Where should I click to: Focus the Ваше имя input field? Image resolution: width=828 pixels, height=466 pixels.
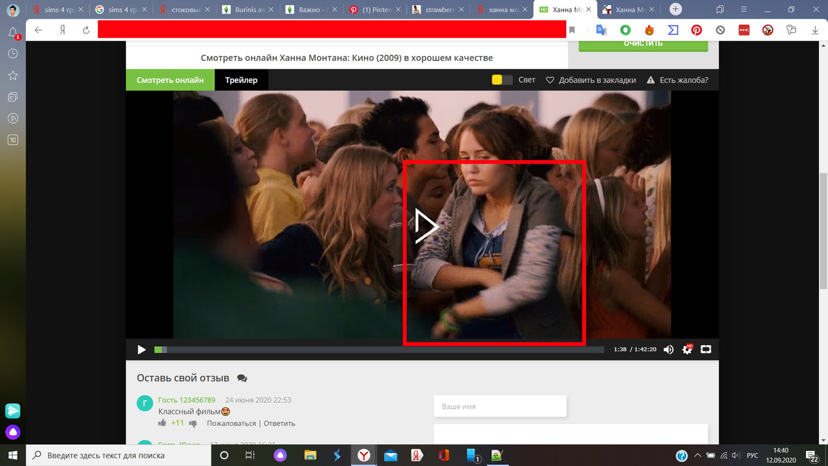(x=500, y=406)
